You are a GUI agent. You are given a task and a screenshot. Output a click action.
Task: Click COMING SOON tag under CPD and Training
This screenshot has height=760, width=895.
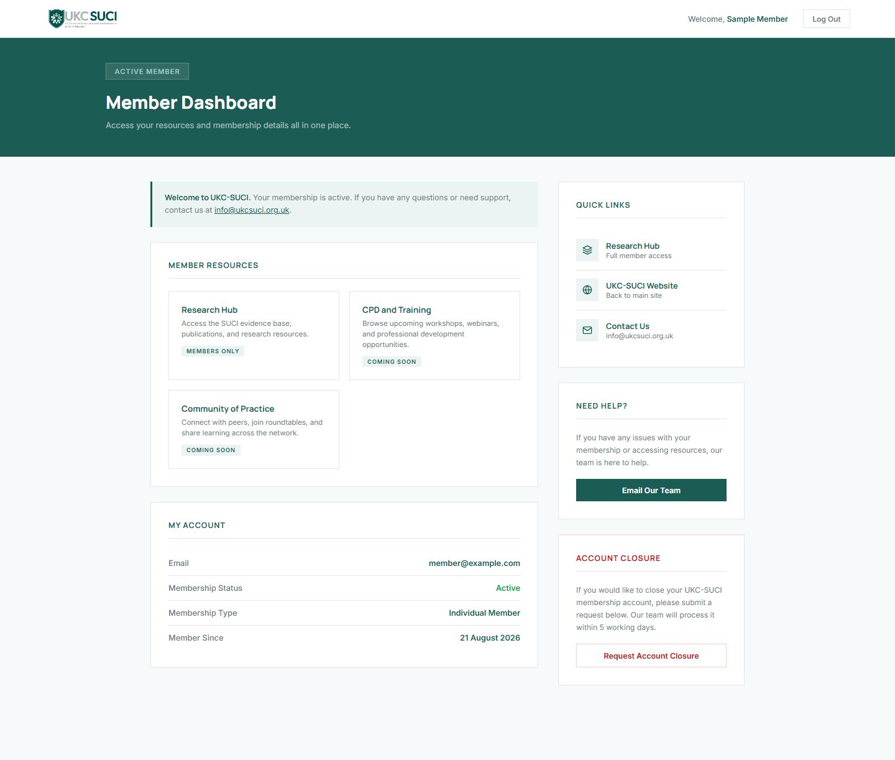point(392,361)
